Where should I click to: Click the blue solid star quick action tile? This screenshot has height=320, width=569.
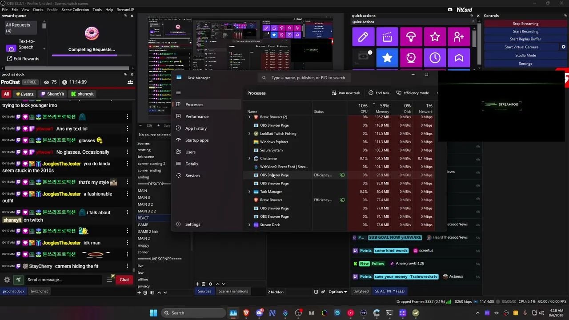[387, 58]
